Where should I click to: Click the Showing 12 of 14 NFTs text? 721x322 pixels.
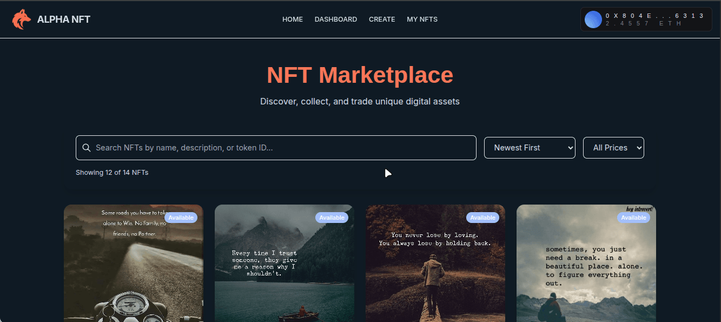(x=112, y=172)
